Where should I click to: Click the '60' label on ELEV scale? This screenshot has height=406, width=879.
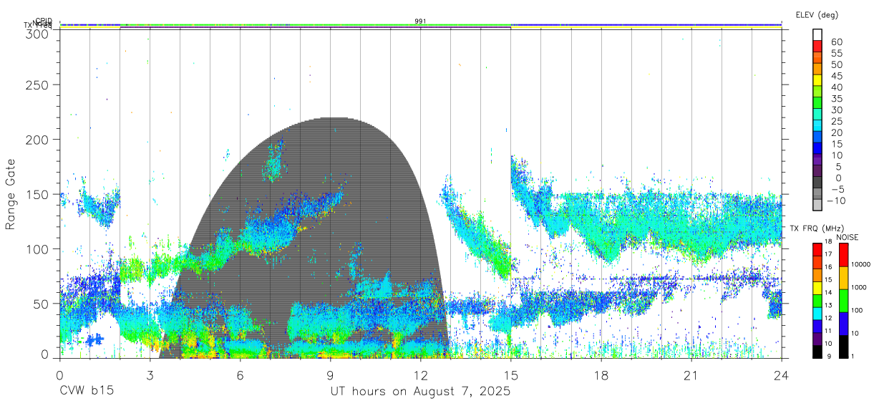click(836, 42)
